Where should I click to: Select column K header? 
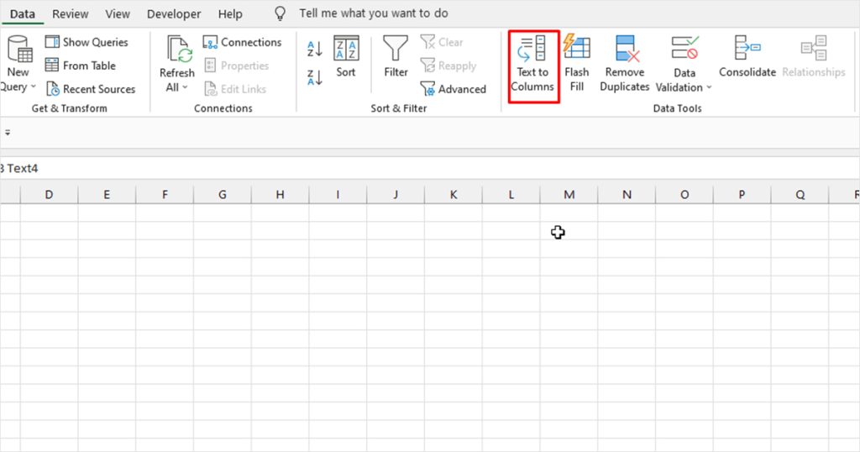[x=453, y=194]
